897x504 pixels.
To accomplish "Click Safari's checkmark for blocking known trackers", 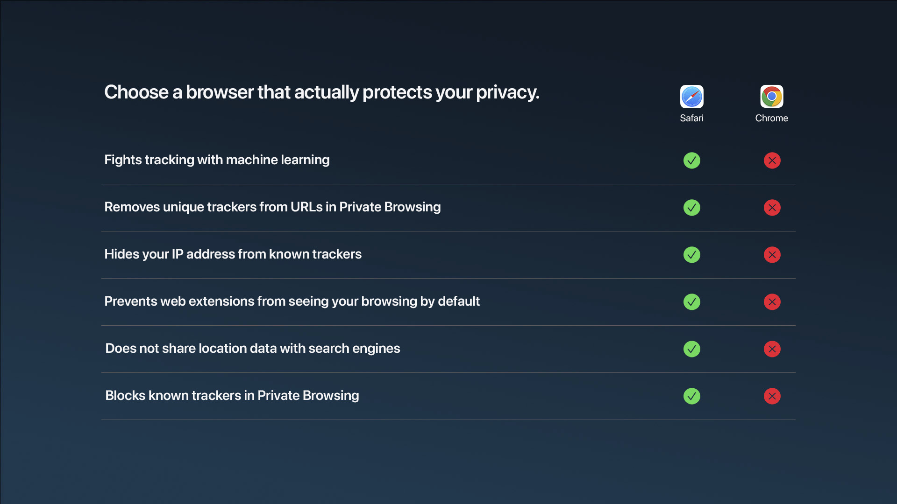I will [x=691, y=396].
